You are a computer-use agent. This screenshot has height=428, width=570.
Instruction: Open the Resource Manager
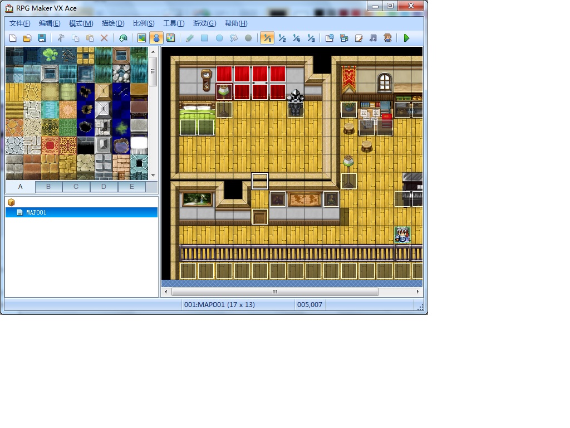coord(344,38)
